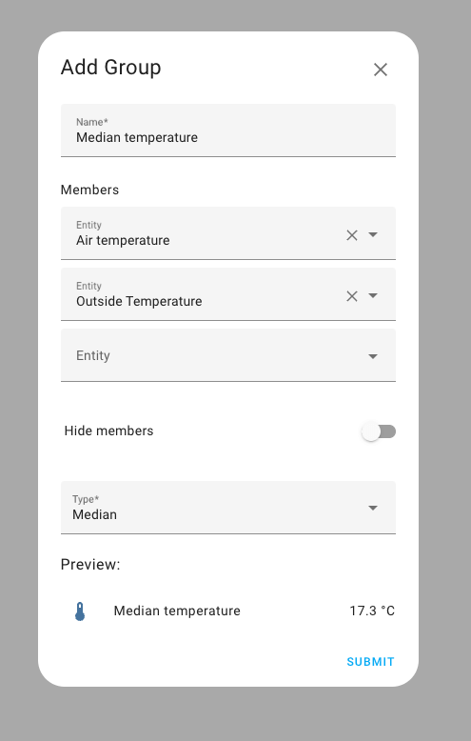The height and width of the screenshot is (741, 471).
Task: Open the Type dropdown arrow
Action: (373, 508)
